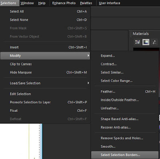The image size is (160, 159).
Task: Select Hide Marquee
Action: 45,72
